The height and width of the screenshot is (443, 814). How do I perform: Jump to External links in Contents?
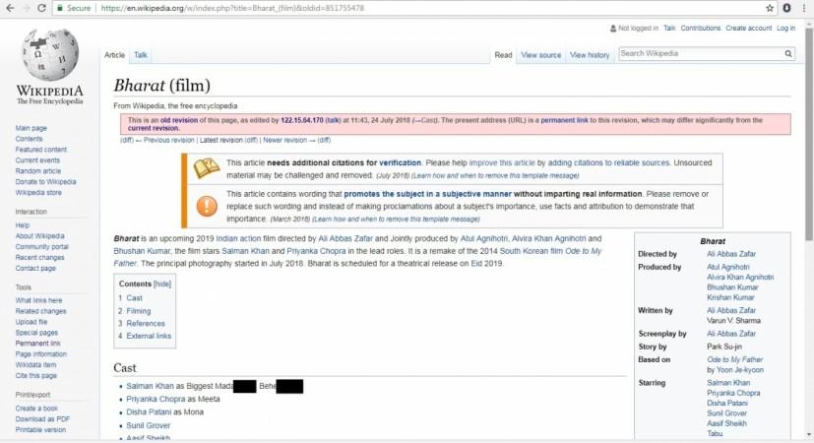149,336
